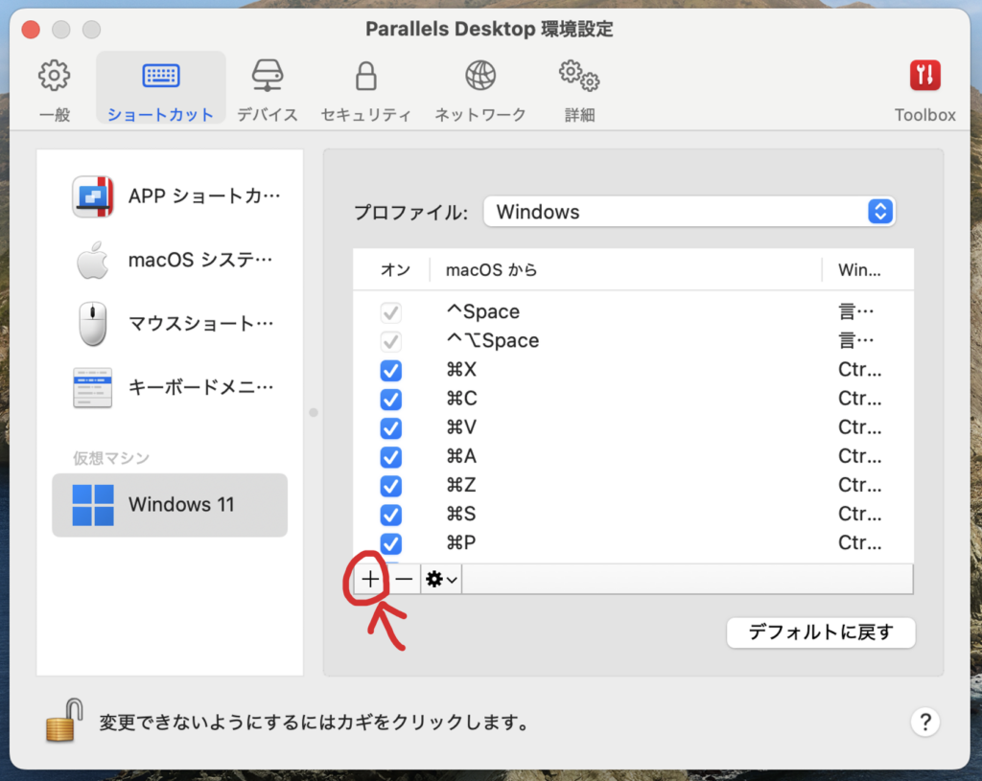Select the ⌘P shortcut row text
The height and width of the screenshot is (781, 982).
coord(461,542)
